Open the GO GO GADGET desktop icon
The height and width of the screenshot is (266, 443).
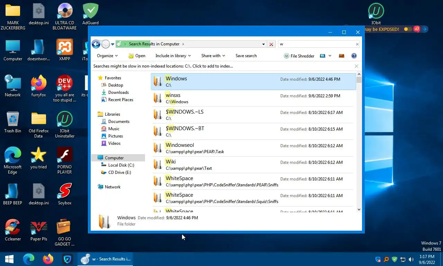[x=65, y=232]
